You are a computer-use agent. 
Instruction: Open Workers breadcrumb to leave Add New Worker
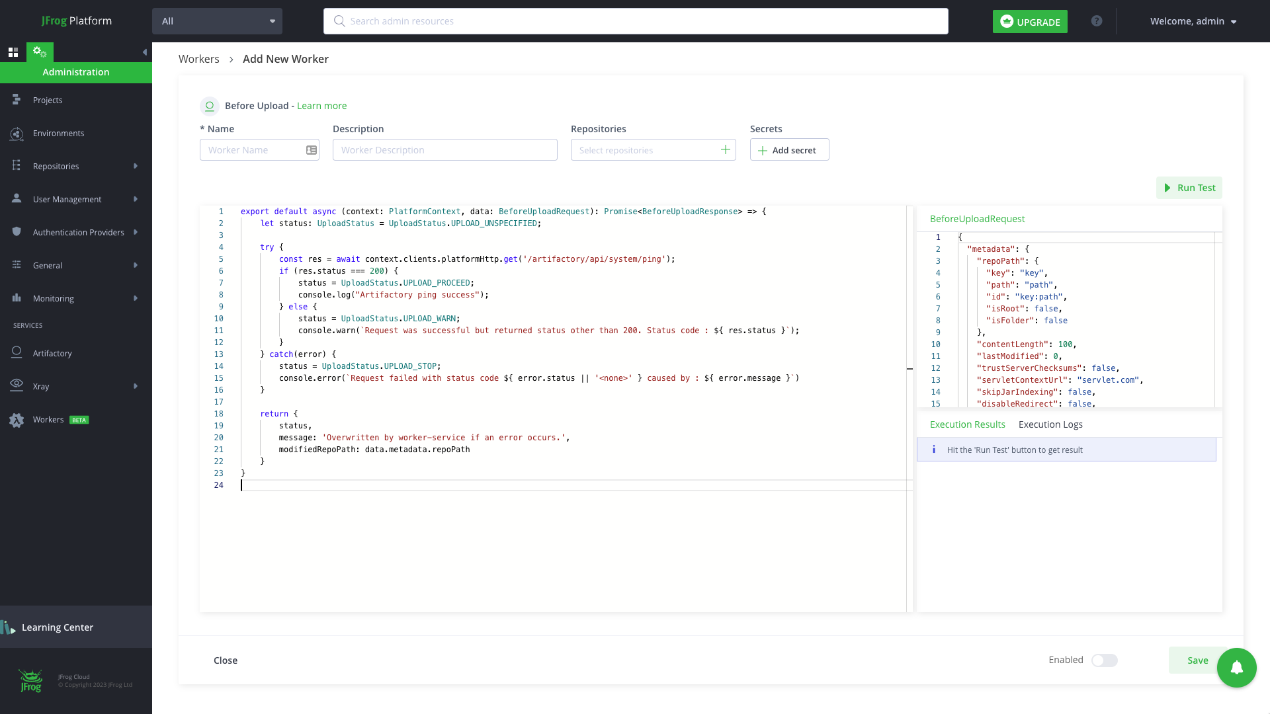pos(198,59)
